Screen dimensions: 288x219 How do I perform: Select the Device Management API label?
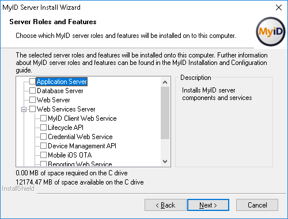(x=82, y=146)
